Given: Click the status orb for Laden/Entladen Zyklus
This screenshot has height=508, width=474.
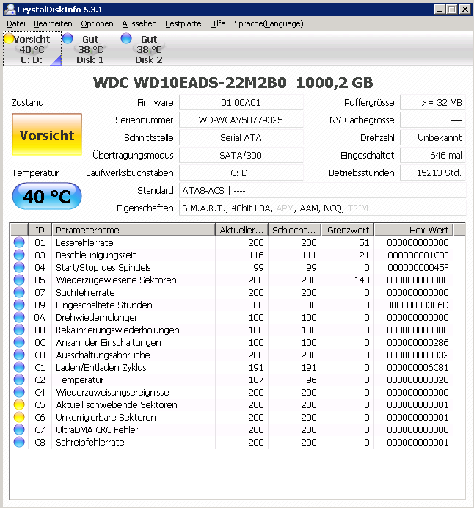Looking at the screenshot, I should [19, 367].
